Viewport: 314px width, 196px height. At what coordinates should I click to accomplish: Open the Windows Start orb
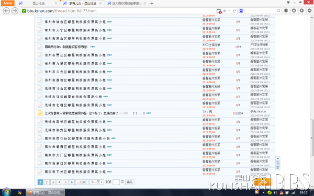[x=6, y=192]
